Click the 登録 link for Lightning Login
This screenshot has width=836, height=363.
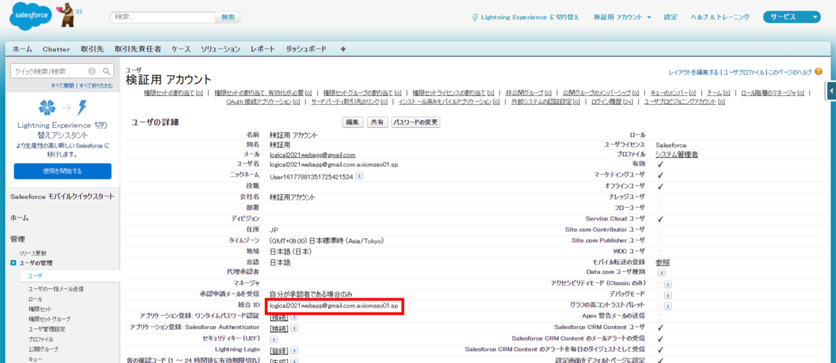click(x=279, y=349)
